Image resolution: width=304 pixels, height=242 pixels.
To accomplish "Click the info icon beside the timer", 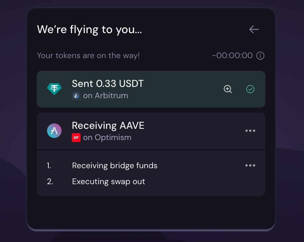I will pyautogui.click(x=260, y=56).
